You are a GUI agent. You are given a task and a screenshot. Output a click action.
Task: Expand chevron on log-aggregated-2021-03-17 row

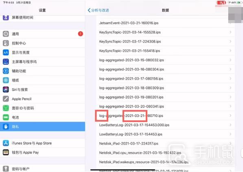[x=230, y=78]
